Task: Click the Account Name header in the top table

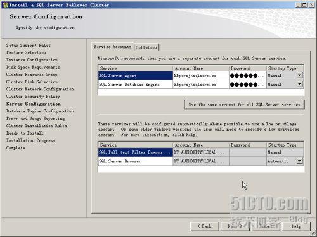Action: pyautogui.click(x=201, y=68)
